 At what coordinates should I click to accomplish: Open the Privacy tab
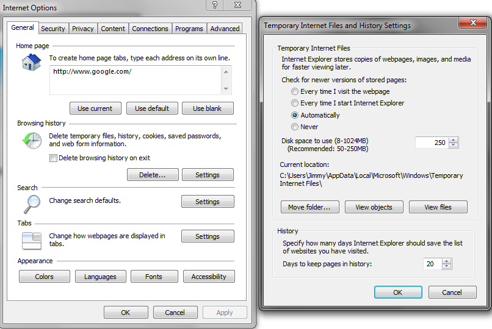coord(83,29)
